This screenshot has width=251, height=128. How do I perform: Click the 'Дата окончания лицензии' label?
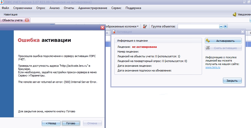pos(134,66)
